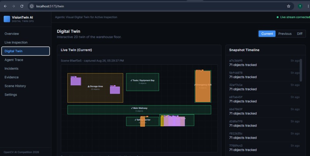Open snapshot 32af7c1e in the timeline
Screen dimensions: 310x156
point(264,87)
